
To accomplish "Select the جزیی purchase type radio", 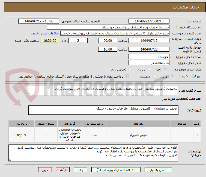I will pos(172,76).
